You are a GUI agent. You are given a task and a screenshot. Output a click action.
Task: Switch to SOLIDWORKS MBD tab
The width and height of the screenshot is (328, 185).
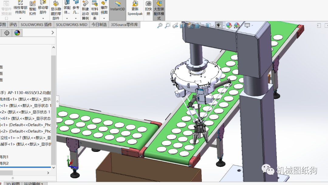pyautogui.click(x=72, y=25)
